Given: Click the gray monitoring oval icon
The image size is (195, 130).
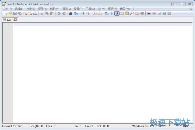Looking at the screenshot, I should 142,13.
